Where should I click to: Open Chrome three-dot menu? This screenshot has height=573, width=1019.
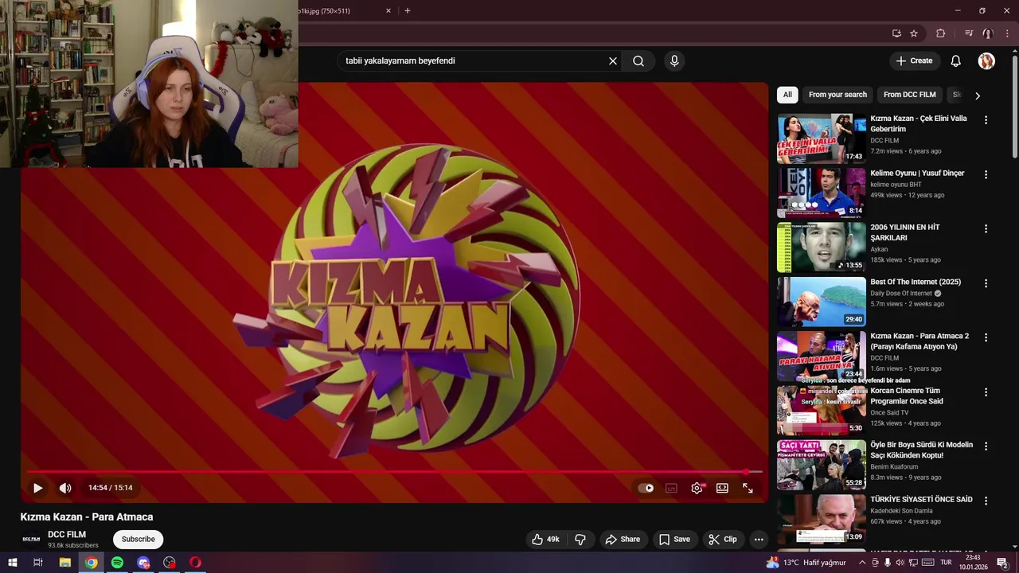tap(1007, 33)
